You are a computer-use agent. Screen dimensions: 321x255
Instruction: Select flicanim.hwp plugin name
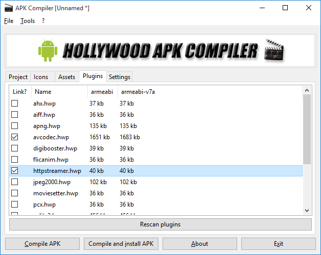coord(51,160)
